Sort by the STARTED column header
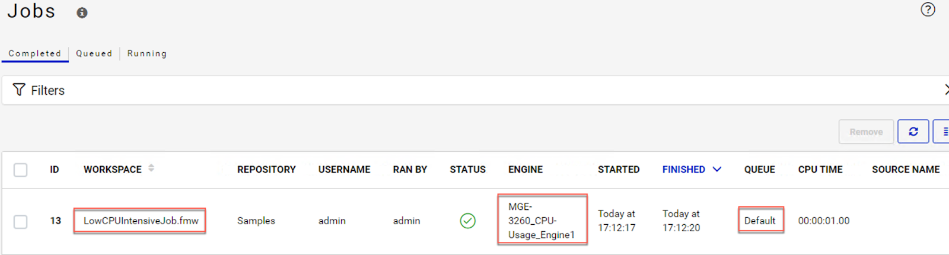 (619, 170)
